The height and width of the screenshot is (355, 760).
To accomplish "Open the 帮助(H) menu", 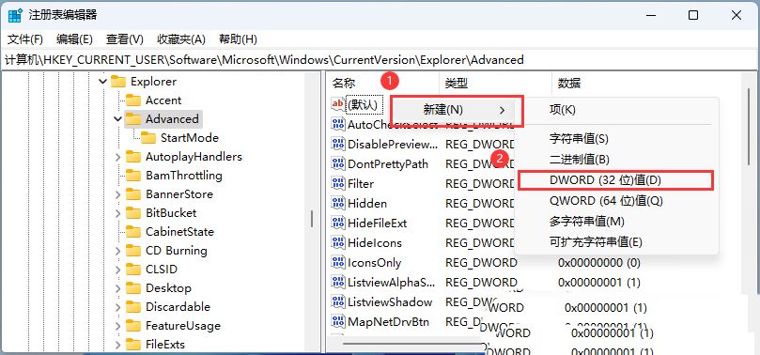I will (238, 39).
